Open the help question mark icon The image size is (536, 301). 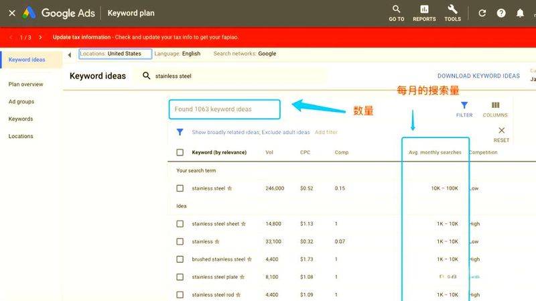[501, 13]
